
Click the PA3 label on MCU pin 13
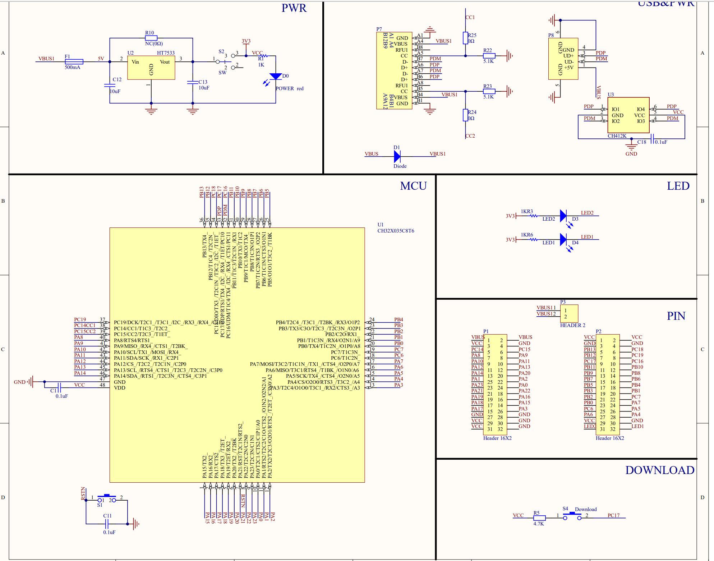399,385
